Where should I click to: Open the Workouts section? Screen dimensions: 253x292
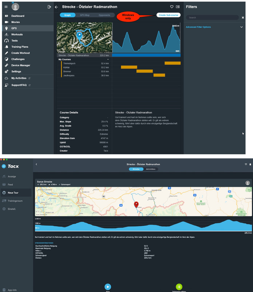(x=28, y=34)
